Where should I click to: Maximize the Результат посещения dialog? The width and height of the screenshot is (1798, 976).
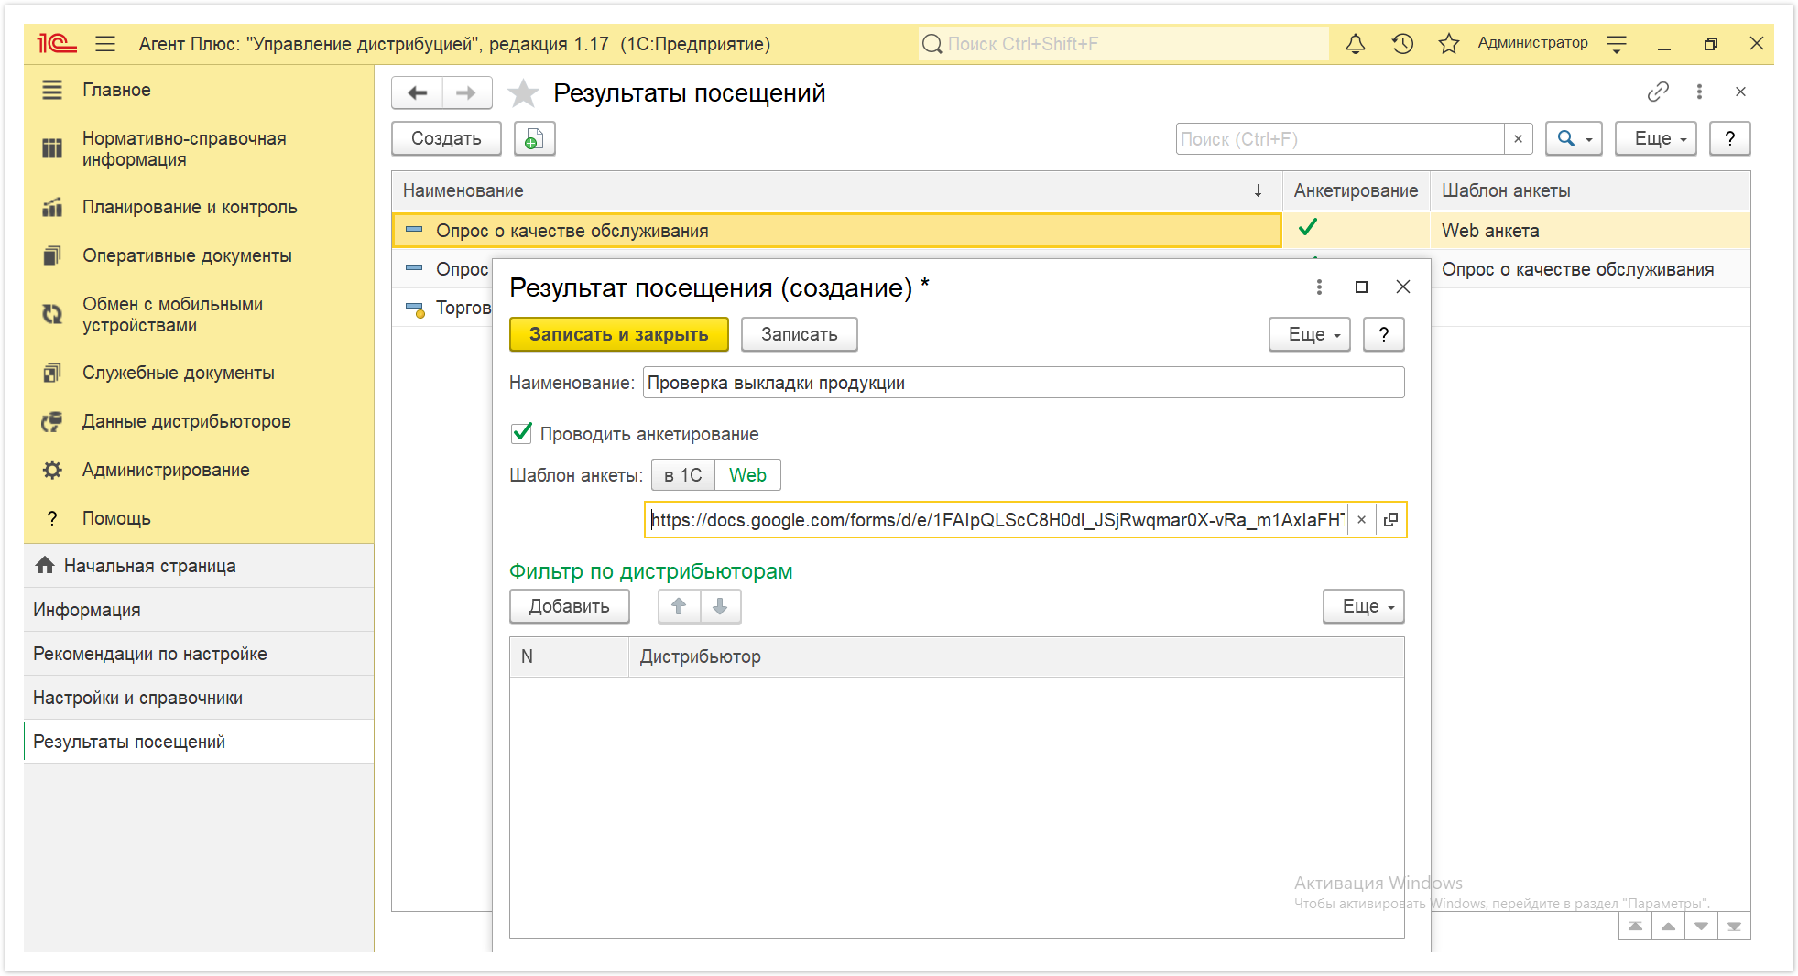1361,287
